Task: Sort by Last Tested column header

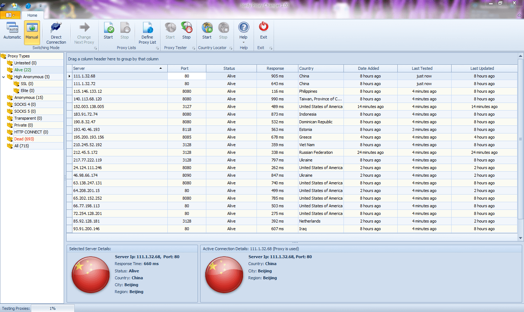Action: tap(424, 68)
